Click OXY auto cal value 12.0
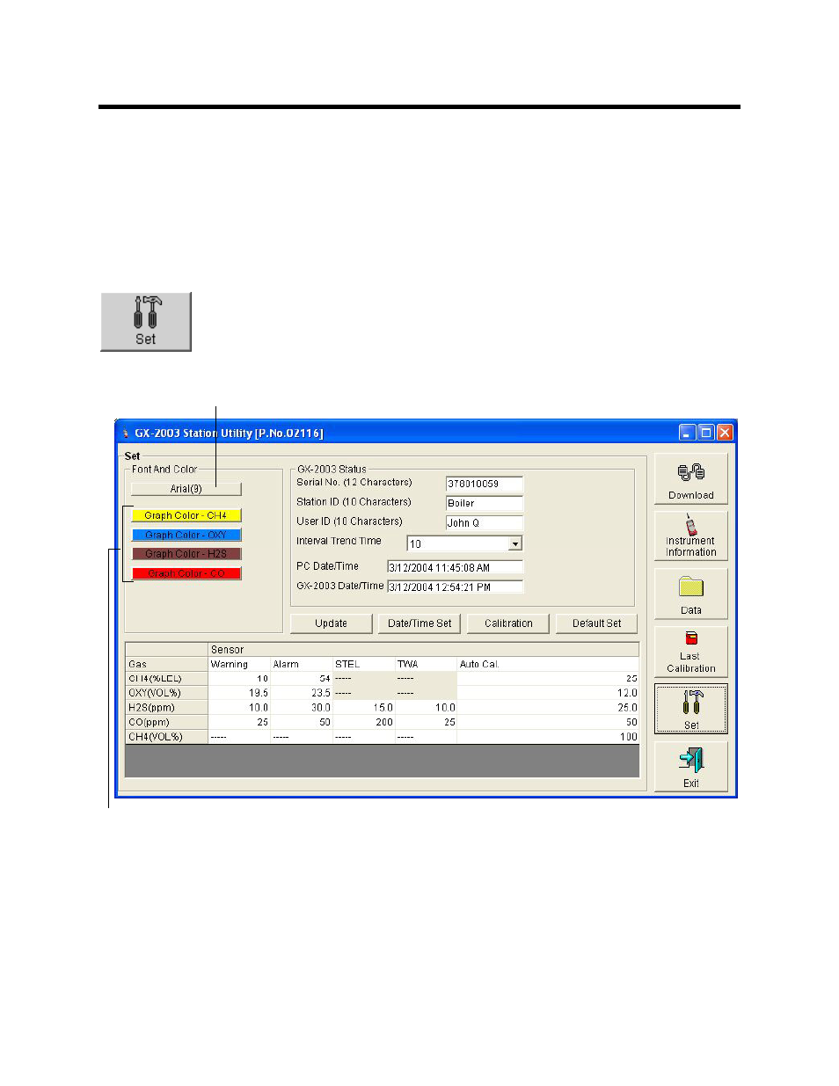 tap(548, 693)
